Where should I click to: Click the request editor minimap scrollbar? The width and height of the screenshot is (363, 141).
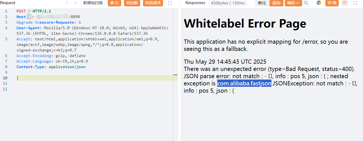[x=175, y=75]
